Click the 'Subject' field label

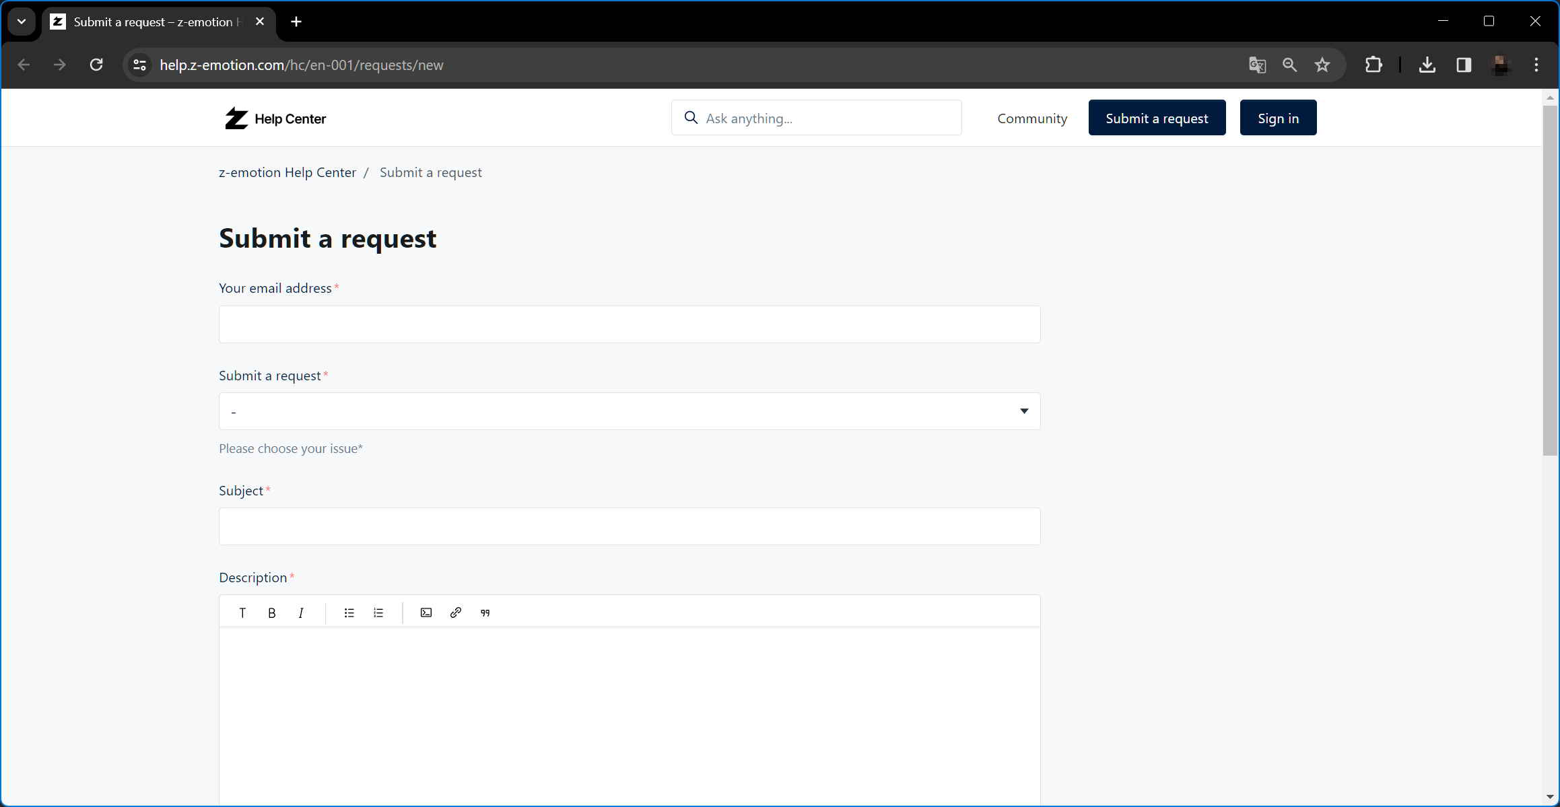pos(241,491)
